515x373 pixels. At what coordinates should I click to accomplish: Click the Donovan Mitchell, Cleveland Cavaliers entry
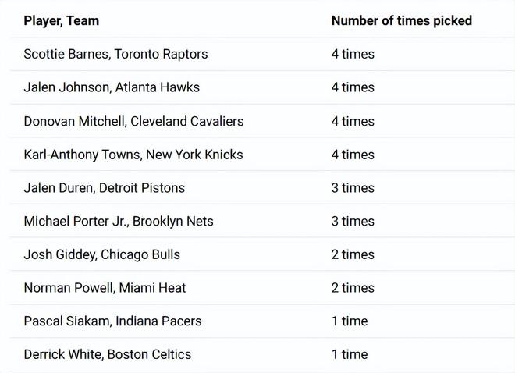pyautogui.click(x=133, y=121)
